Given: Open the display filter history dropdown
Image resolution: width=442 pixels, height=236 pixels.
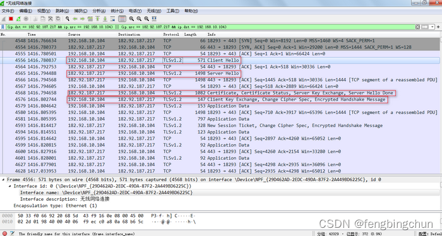Looking at the screenshot, I should coord(432,27).
